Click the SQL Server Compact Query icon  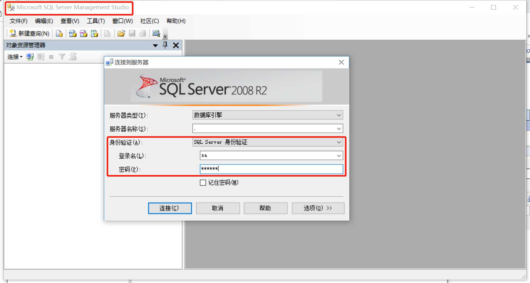tap(107, 33)
